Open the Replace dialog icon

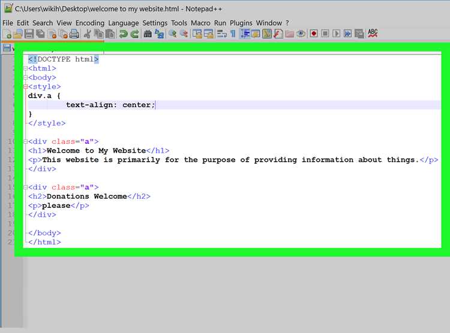(159, 34)
